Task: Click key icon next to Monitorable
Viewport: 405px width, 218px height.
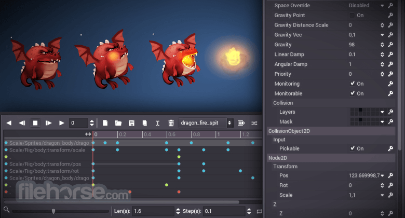Action: pos(390,93)
